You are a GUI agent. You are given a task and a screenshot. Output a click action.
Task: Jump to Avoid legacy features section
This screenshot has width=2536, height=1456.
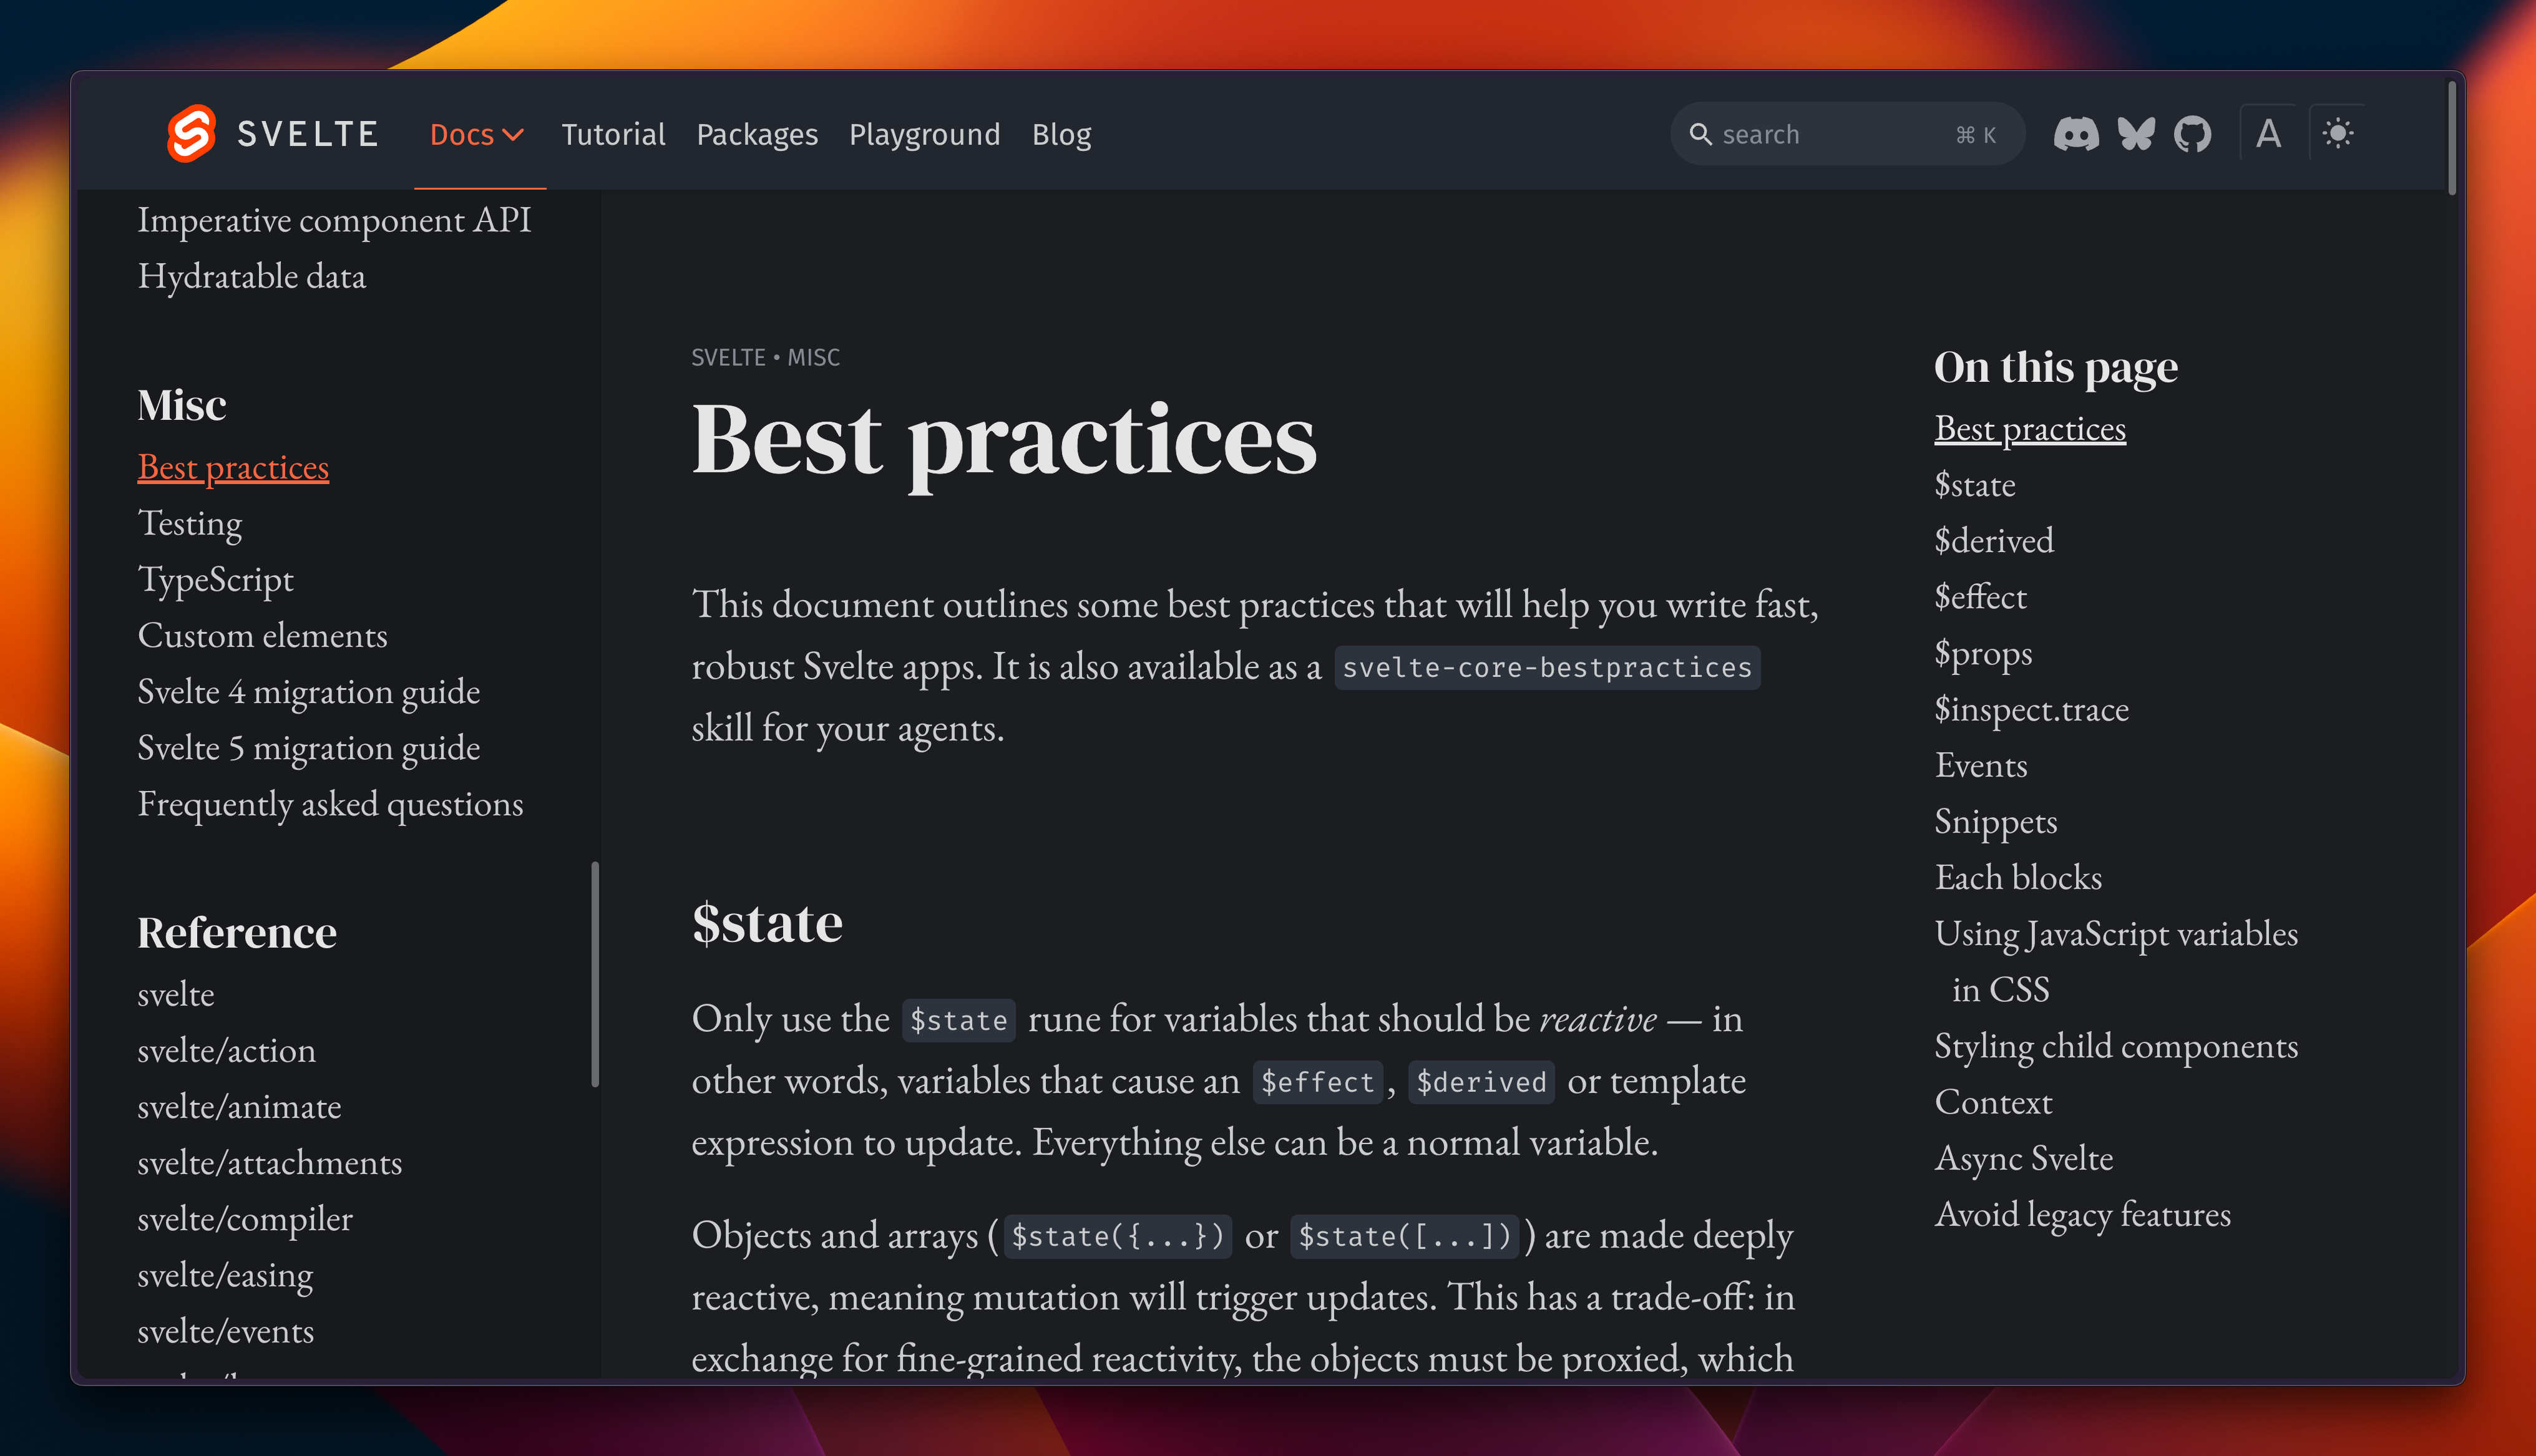[x=2083, y=1214]
